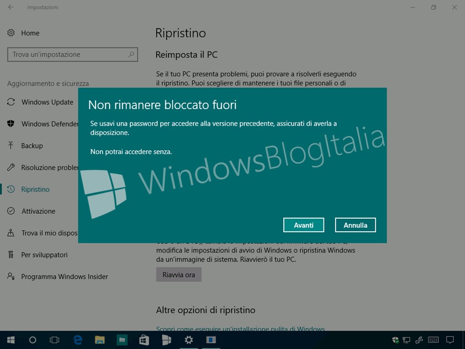Open the Action Center notifications icon
465x349 pixels.
(450, 340)
